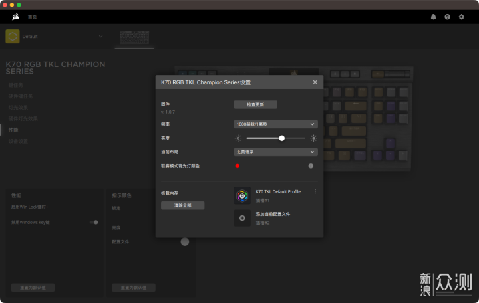Click the firmware version v. 1.0.7 text

point(168,112)
